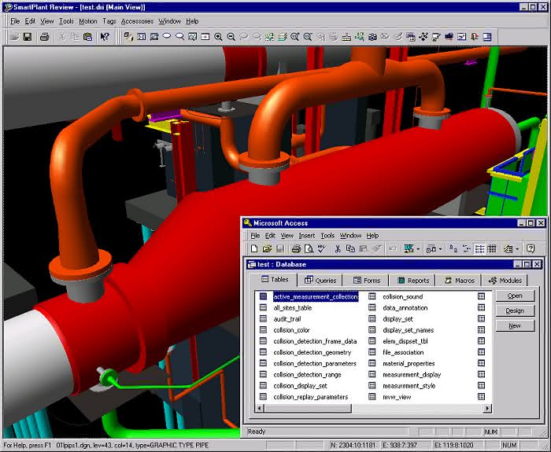Select the mvw_view table
This screenshot has height=452, width=551.
pyautogui.click(x=397, y=397)
